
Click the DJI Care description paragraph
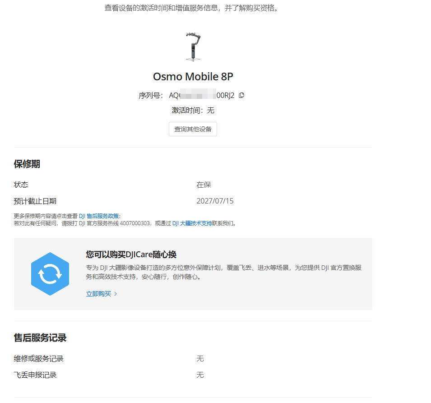224,272
